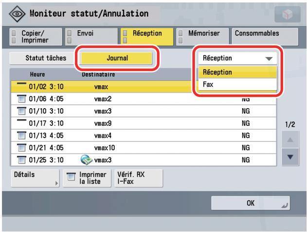Viewport: 307px width, 232px height.
Task: Select the Journal view button
Action: click(x=117, y=58)
